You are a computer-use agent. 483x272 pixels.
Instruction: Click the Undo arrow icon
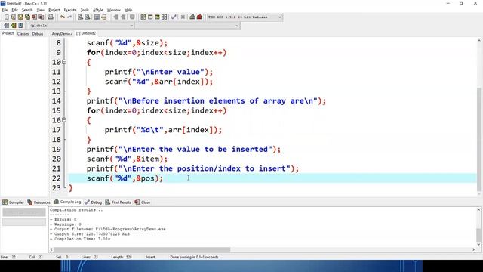click(x=63, y=17)
